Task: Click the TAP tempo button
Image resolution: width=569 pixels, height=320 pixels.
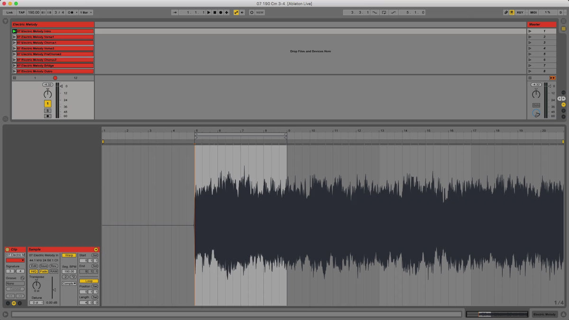Action: [21, 12]
